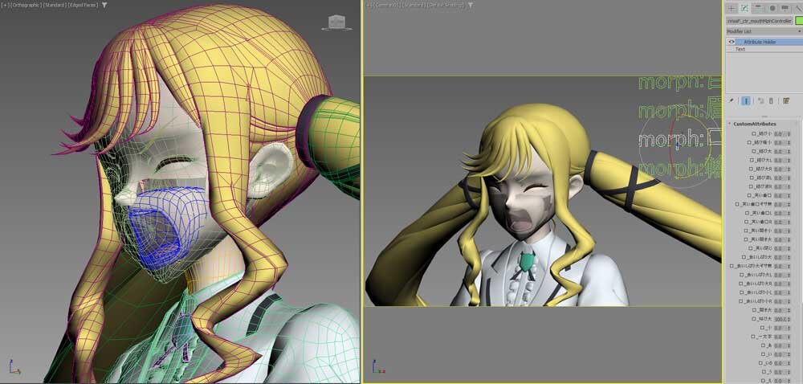This screenshot has width=803, height=384.
Task: Click filter icon in left viewport header
Action: click(104, 5)
